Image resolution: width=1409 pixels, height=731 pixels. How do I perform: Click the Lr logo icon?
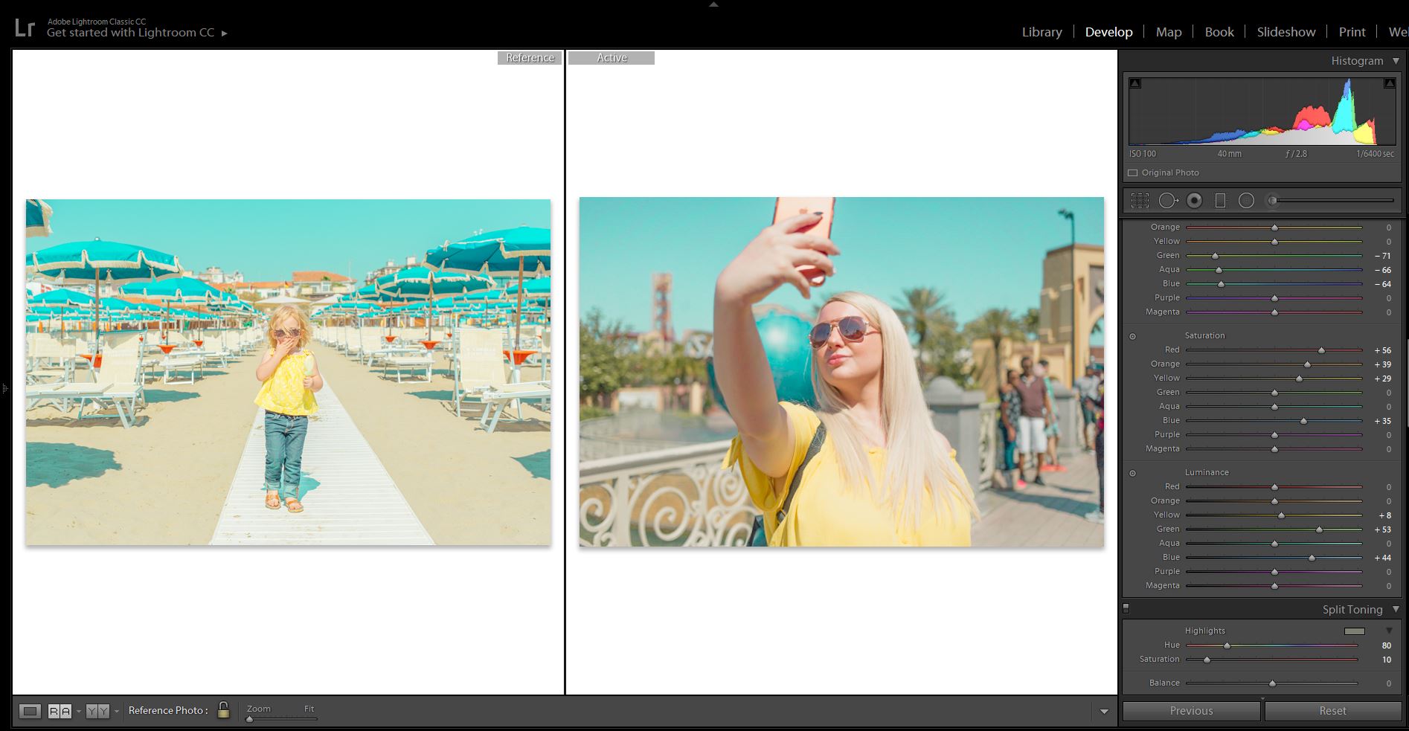[25, 28]
